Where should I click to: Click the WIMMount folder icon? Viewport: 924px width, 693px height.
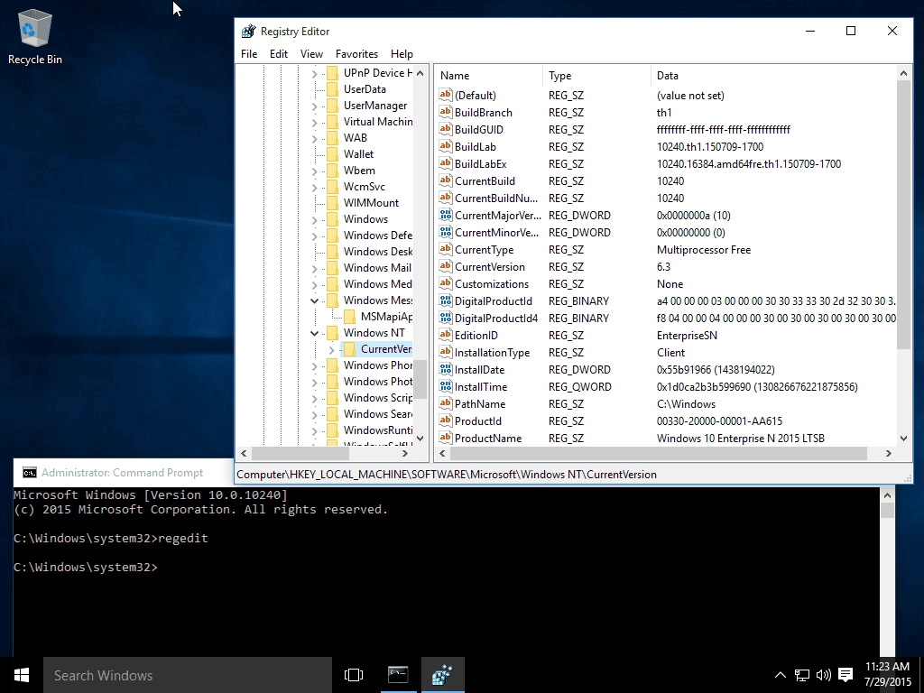pyautogui.click(x=332, y=203)
